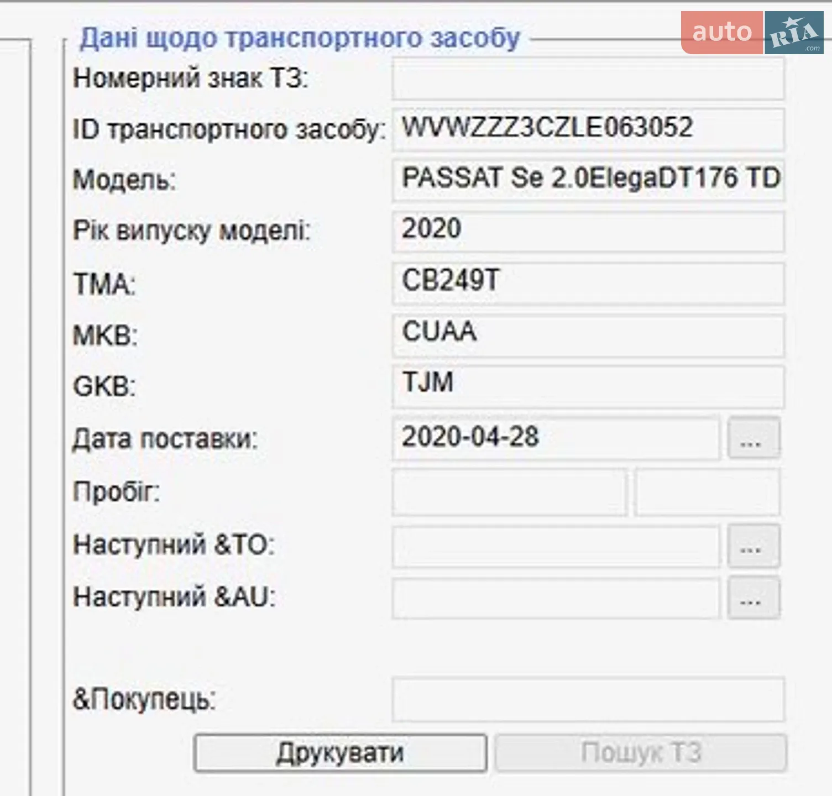Focus the second Пробіг unit field
832x796 pixels.
(x=708, y=491)
